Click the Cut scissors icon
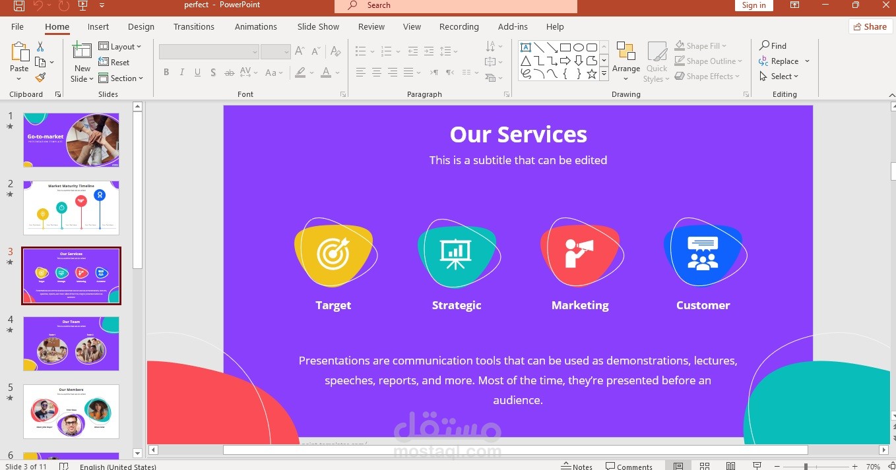This screenshot has width=896, height=470. pos(40,47)
